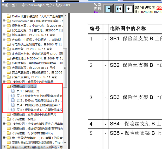
Task: Expand the Delta 收音机装置 folder
Action: pos(4,16)
